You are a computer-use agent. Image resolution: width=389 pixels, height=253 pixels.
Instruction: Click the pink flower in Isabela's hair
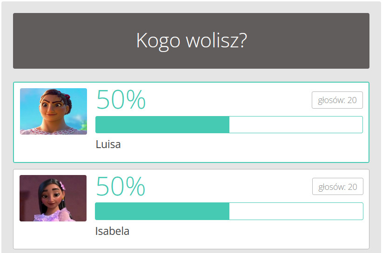62,187
